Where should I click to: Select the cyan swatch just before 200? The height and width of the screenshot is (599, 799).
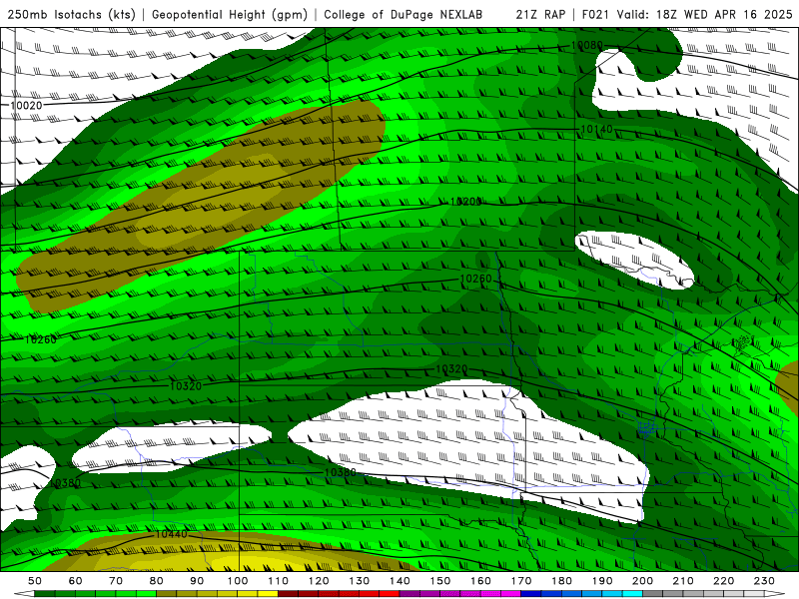[633, 593]
